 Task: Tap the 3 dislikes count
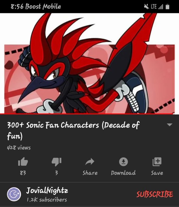click(57, 173)
